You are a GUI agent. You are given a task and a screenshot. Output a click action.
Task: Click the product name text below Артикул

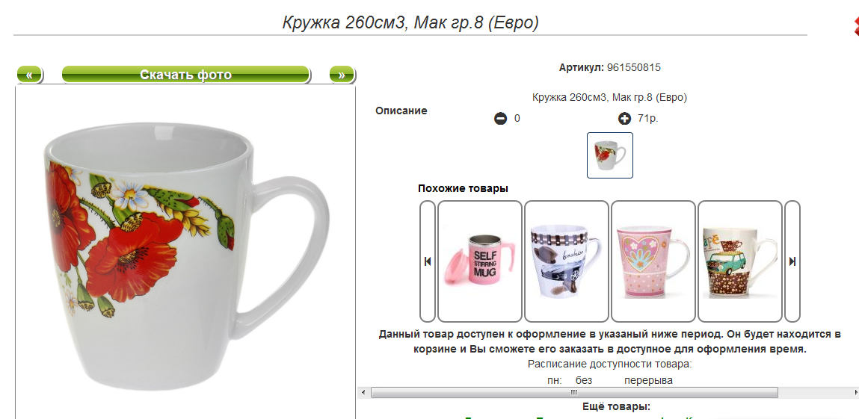[609, 97]
